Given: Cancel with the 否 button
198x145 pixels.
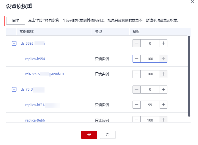Looking at the screenshot, I should click(x=107, y=135).
